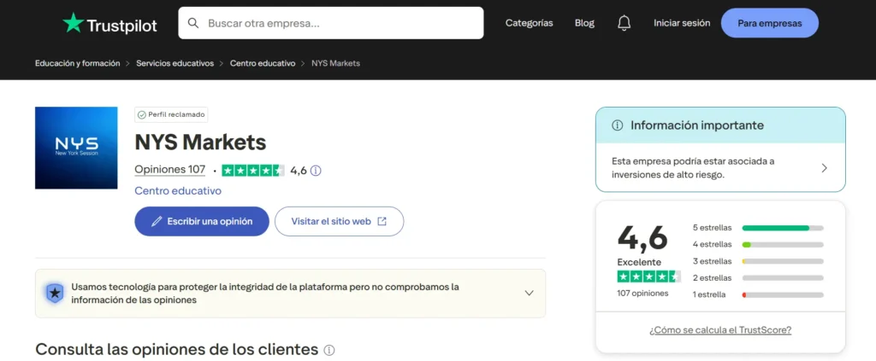Click the Para empresas button
The image size is (876, 361).
point(770,23)
